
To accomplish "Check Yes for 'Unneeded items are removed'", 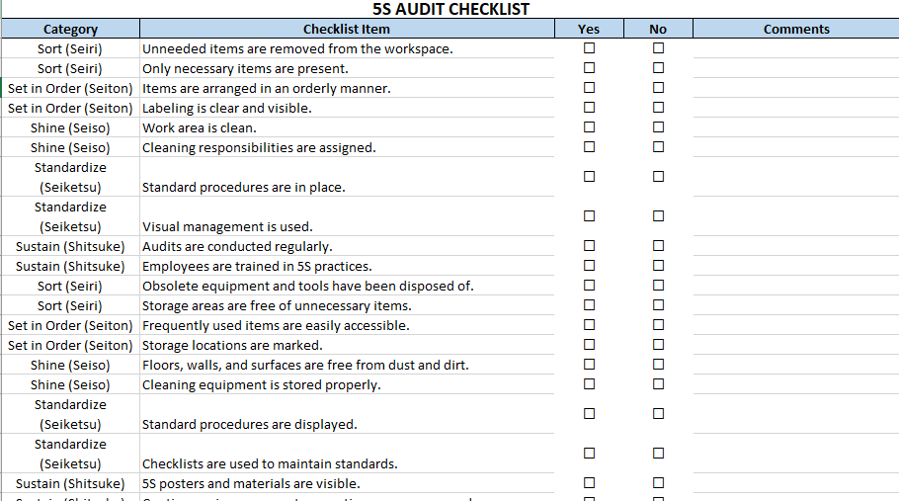I will 589,47.
